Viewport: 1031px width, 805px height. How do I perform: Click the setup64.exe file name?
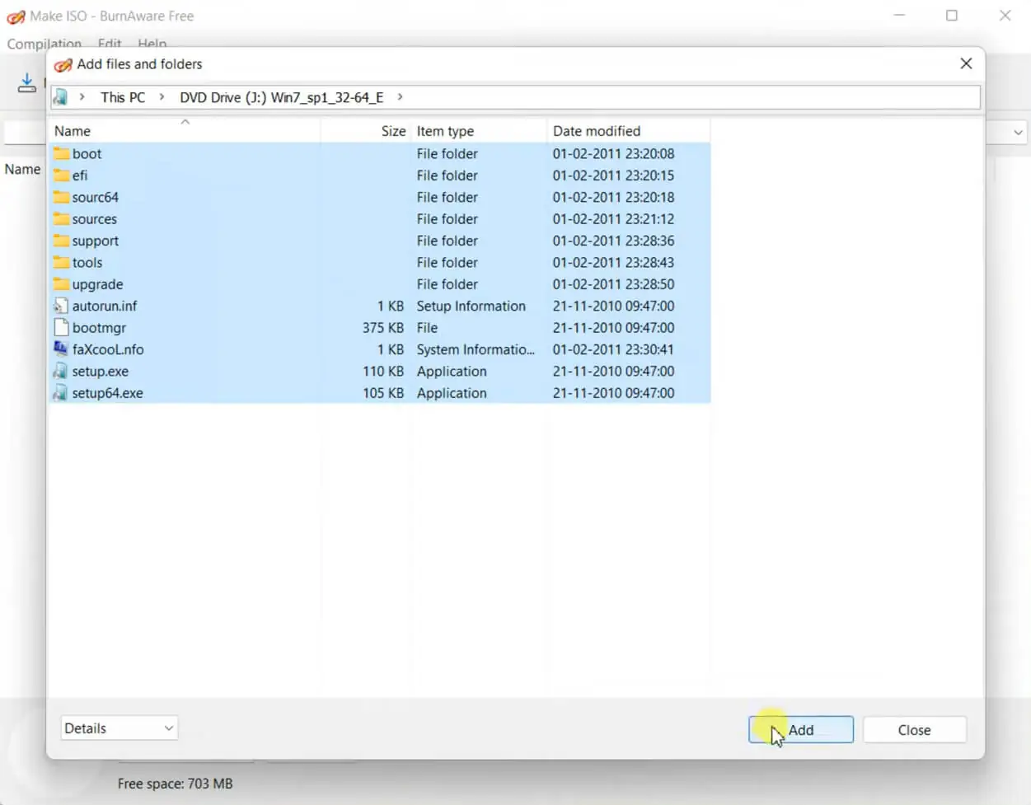[107, 393]
